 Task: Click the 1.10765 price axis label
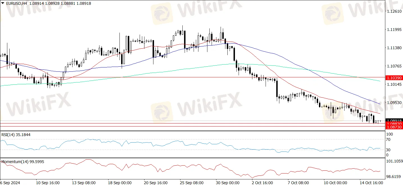(x=394, y=66)
